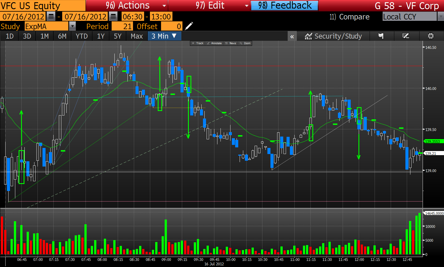Click the pencil icon to edit the study
This screenshot has width=444, height=267.
(189, 26)
